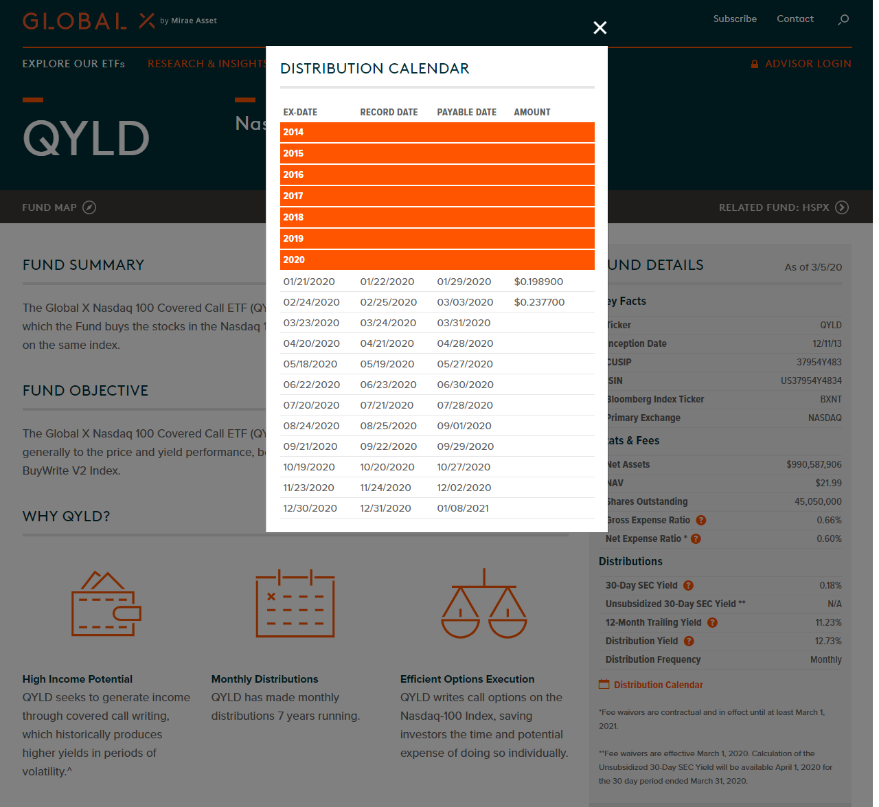Click the Global X logo
This screenshot has width=879, height=807.
click(x=119, y=21)
